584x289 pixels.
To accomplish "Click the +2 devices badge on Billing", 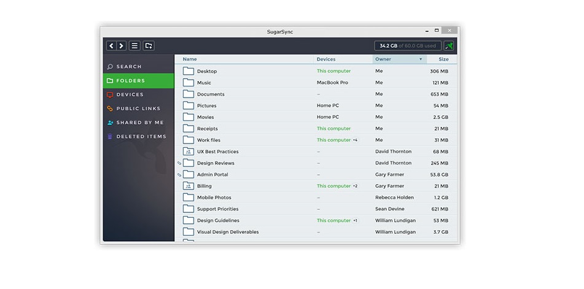I will pyautogui.click(x=356, y=186).
